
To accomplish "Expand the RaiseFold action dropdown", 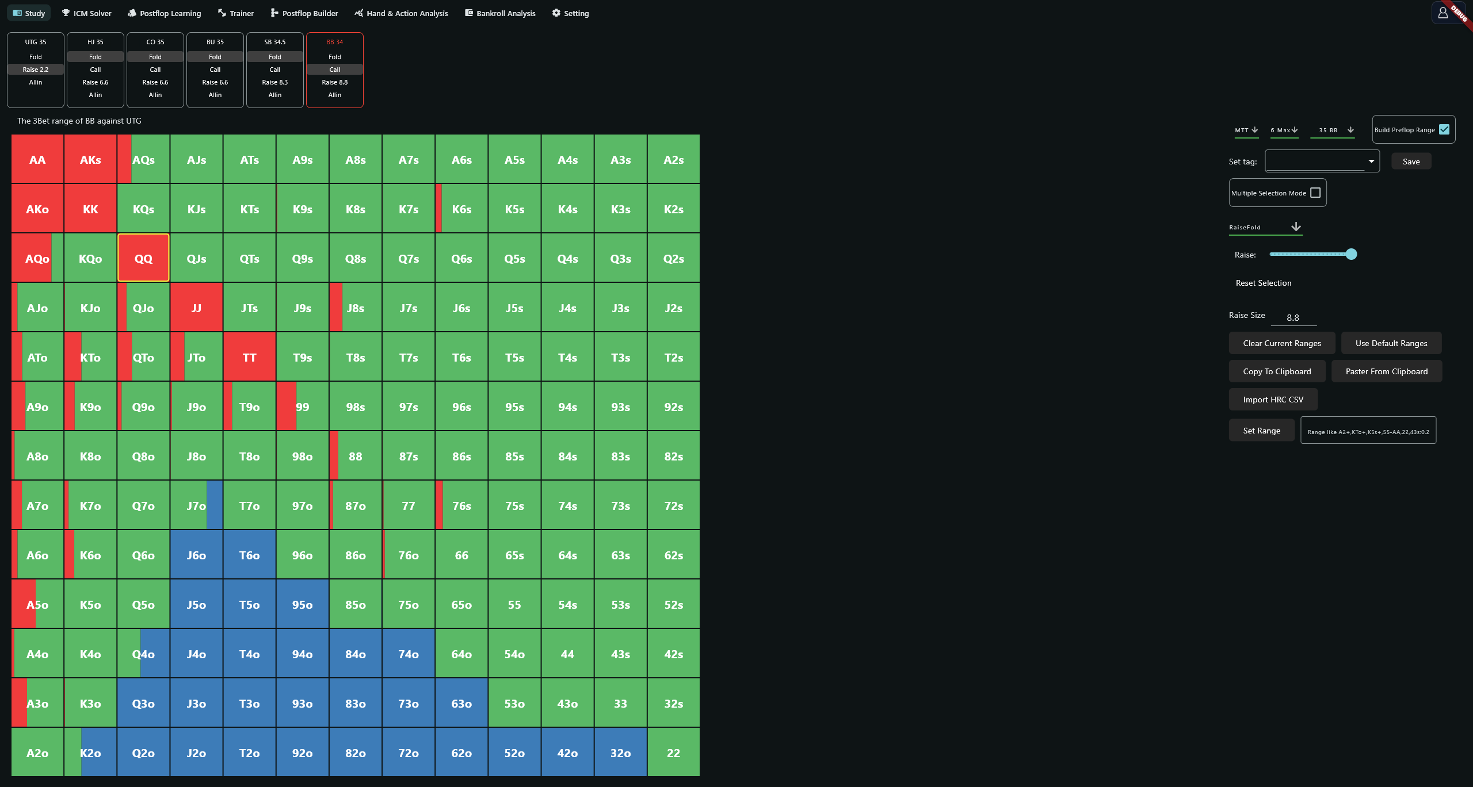I will (1265, 227).
